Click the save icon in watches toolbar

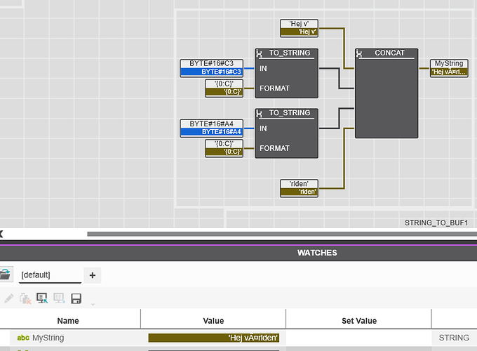(76, 298)
